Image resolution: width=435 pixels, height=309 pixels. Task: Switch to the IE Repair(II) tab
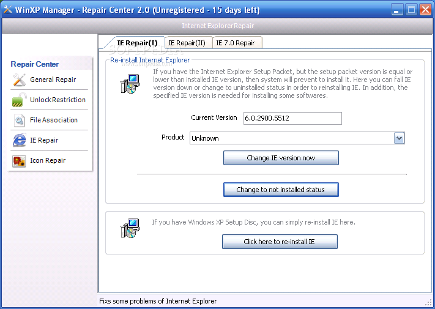pyautogui.click(x=187, y=43)
